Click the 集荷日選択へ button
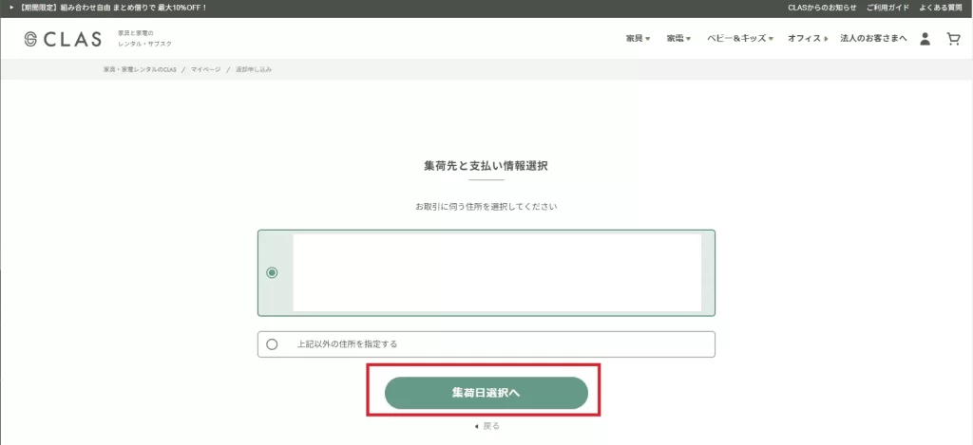 [x=486, y=393]
